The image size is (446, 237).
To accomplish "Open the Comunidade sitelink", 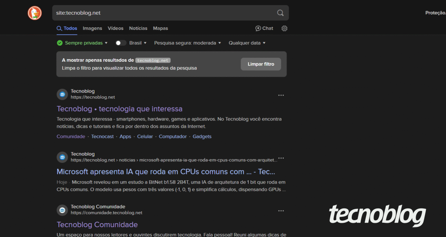I will point(71,137).
